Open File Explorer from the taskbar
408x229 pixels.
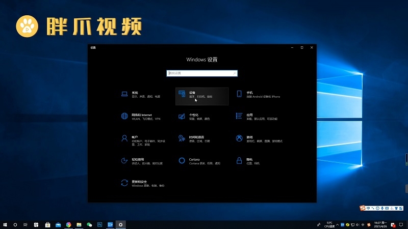coord(79,225)
